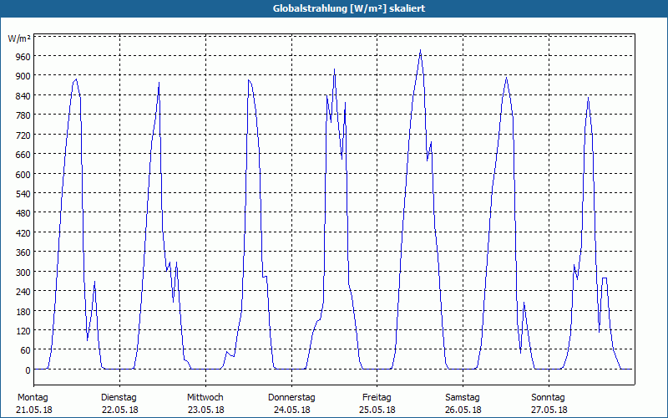
Task: Select the Dienstag 22.05.18 date label
Action: (119, 404)
